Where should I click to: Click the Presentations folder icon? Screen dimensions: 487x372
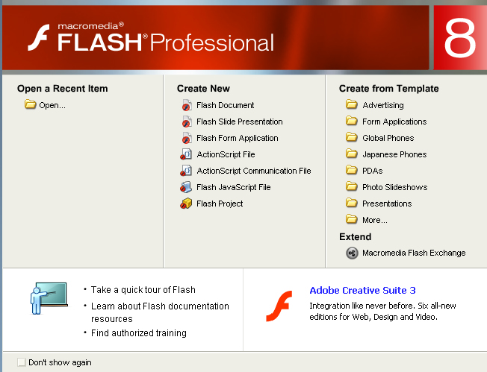[x=351, y=203]
